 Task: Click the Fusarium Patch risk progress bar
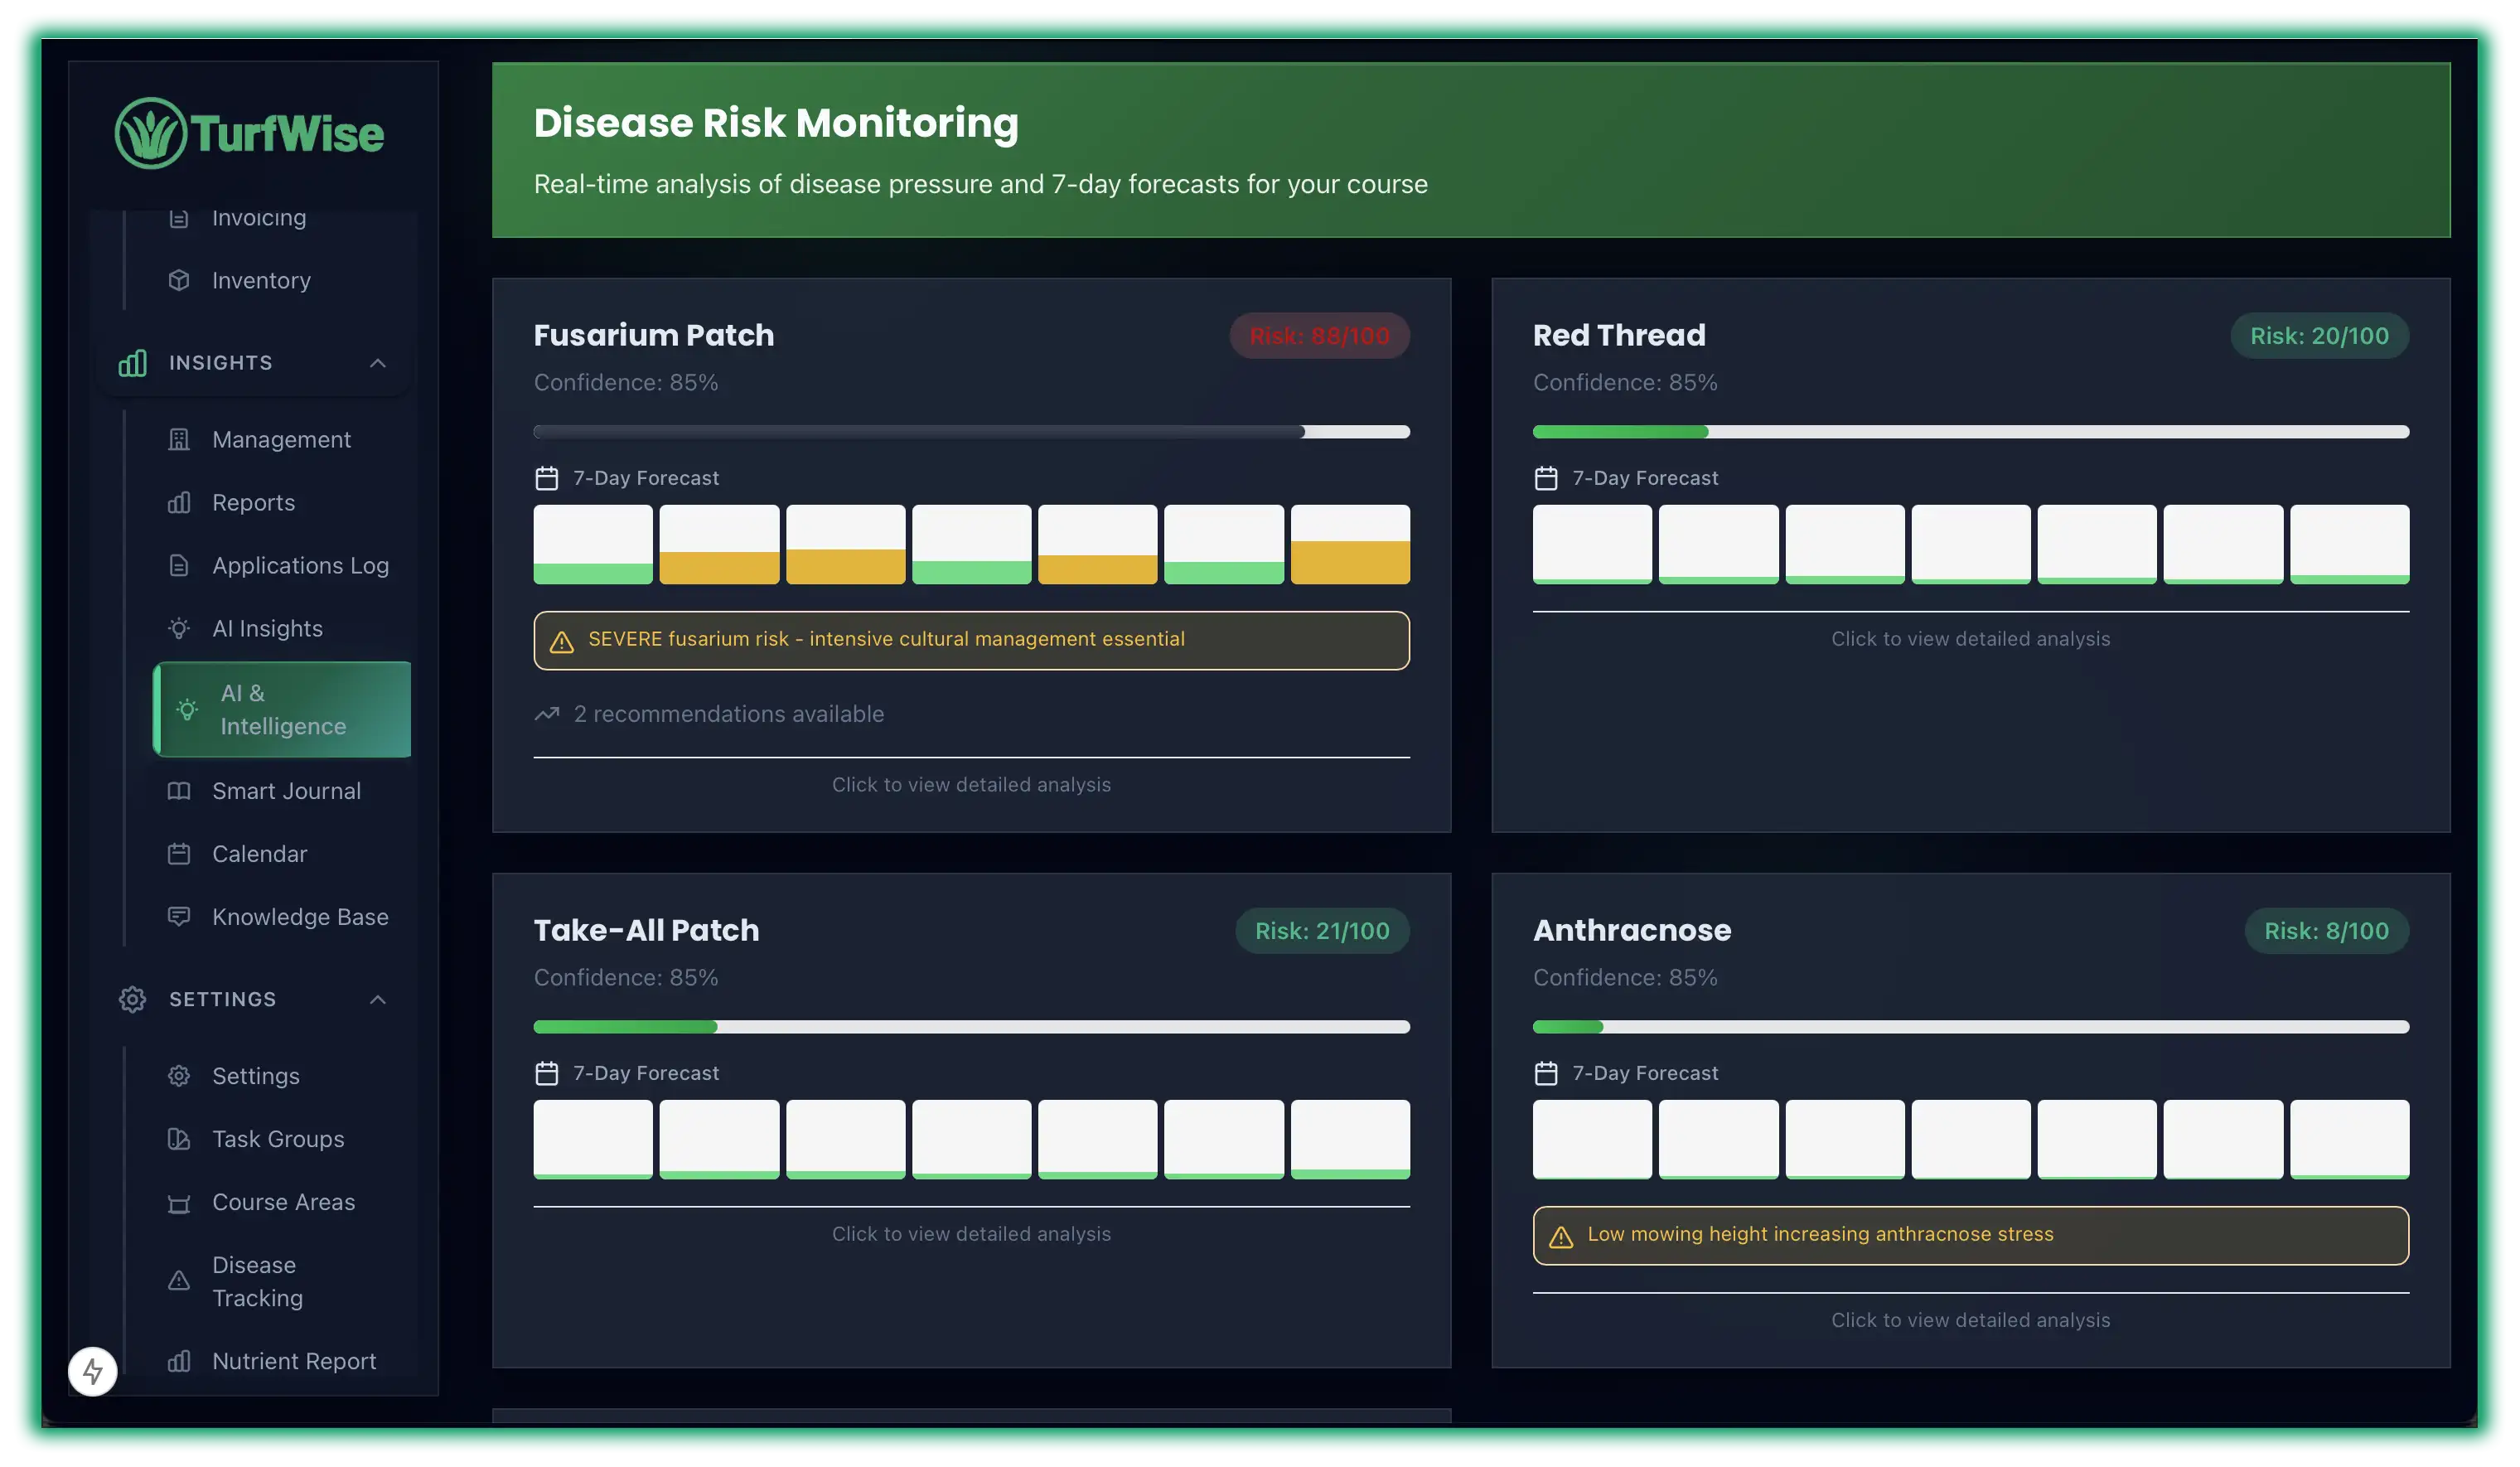[971, 431]
